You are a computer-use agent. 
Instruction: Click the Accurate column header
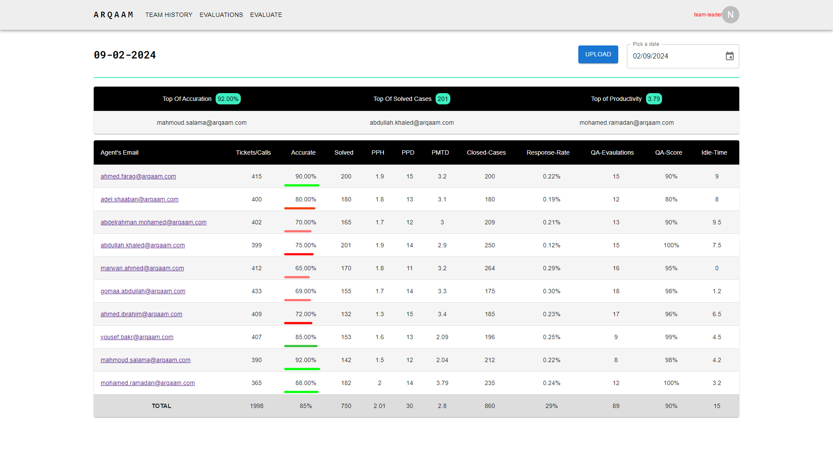[303, 152]
